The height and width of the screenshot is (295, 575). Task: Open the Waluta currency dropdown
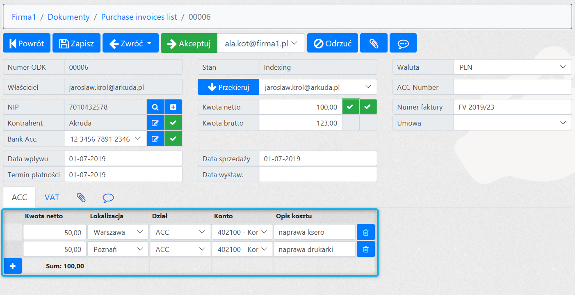[x=512, y=67]
